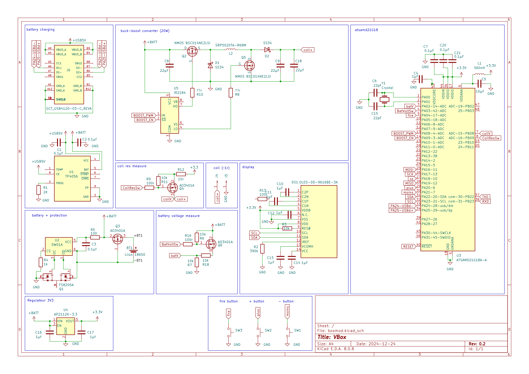Select the J6 USB connector symbol body

pos(69,74)
